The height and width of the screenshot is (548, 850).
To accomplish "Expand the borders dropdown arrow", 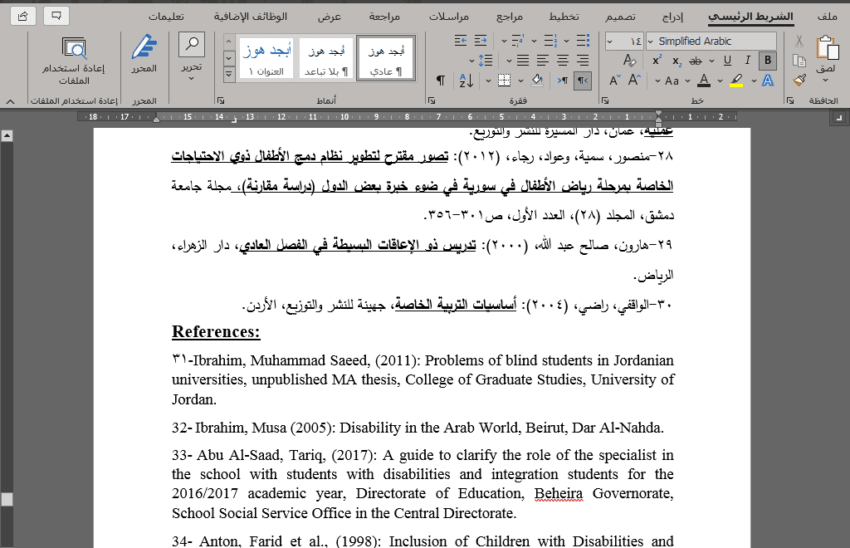I will click(488, 81).
